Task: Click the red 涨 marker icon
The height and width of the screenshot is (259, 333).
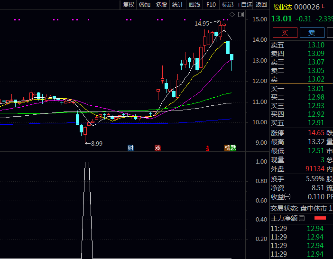Action: 157,148
